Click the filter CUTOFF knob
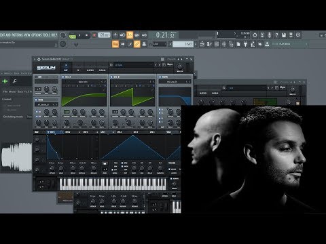This screenshot has height=244, width=326. tap(170, 112)
